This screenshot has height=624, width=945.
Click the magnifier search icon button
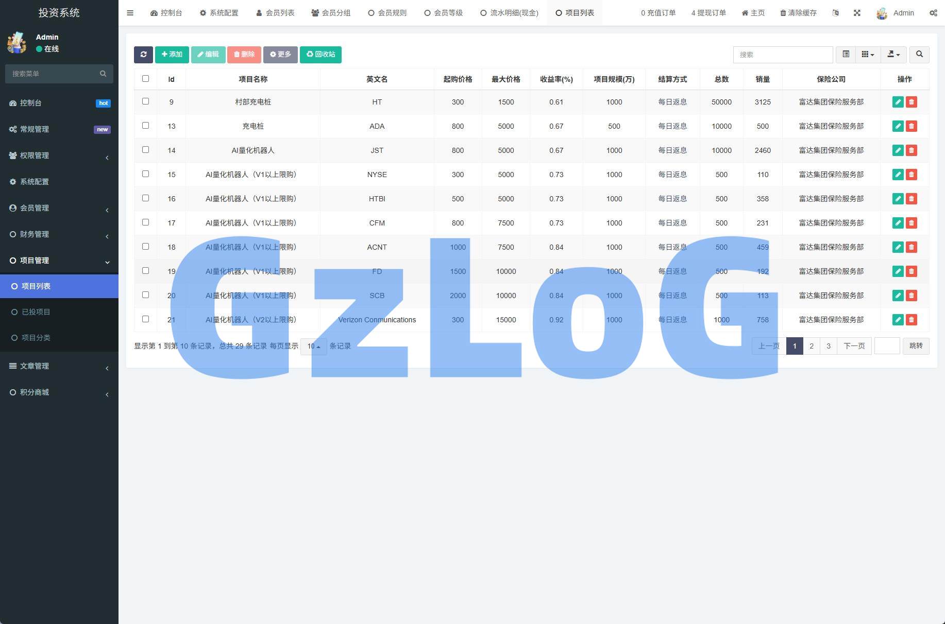919,55
